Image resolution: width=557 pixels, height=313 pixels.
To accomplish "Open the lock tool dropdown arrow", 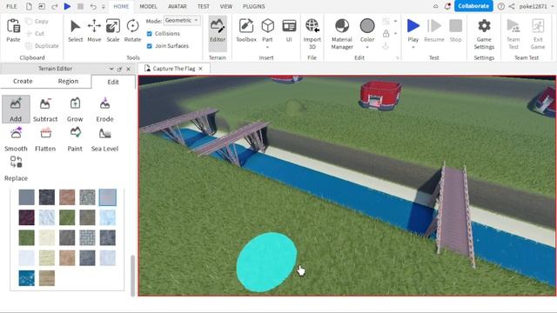I will click(x=395, y=34).
